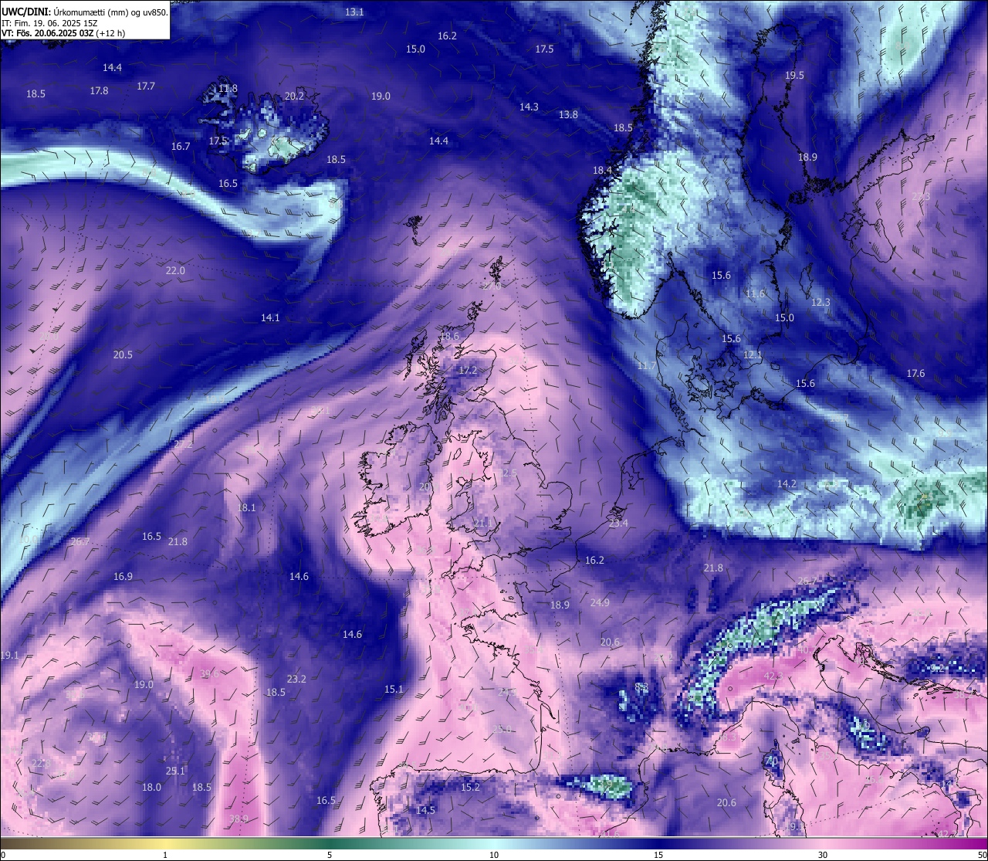Click the 11.7 value in the North Sea
The width and height of the screenshot is (988, 861).
click(x=646, y=366)
